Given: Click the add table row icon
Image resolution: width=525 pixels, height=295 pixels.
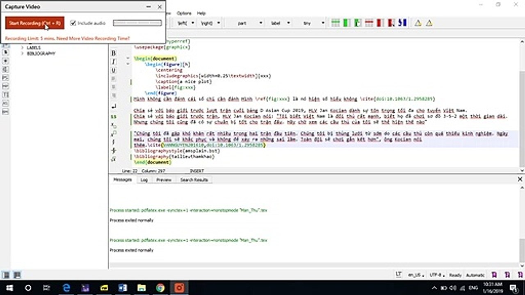Looking at the screenshot, I should pos(336,23).
